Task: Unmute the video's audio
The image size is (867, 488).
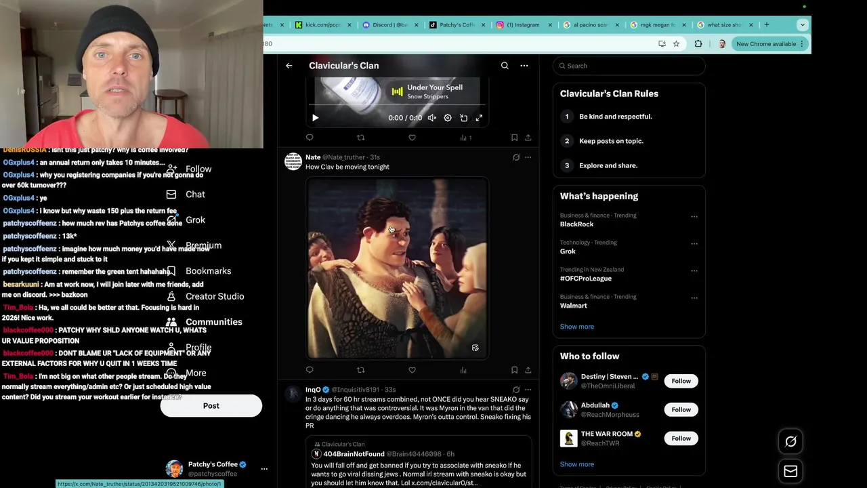Action: point(431,118)
